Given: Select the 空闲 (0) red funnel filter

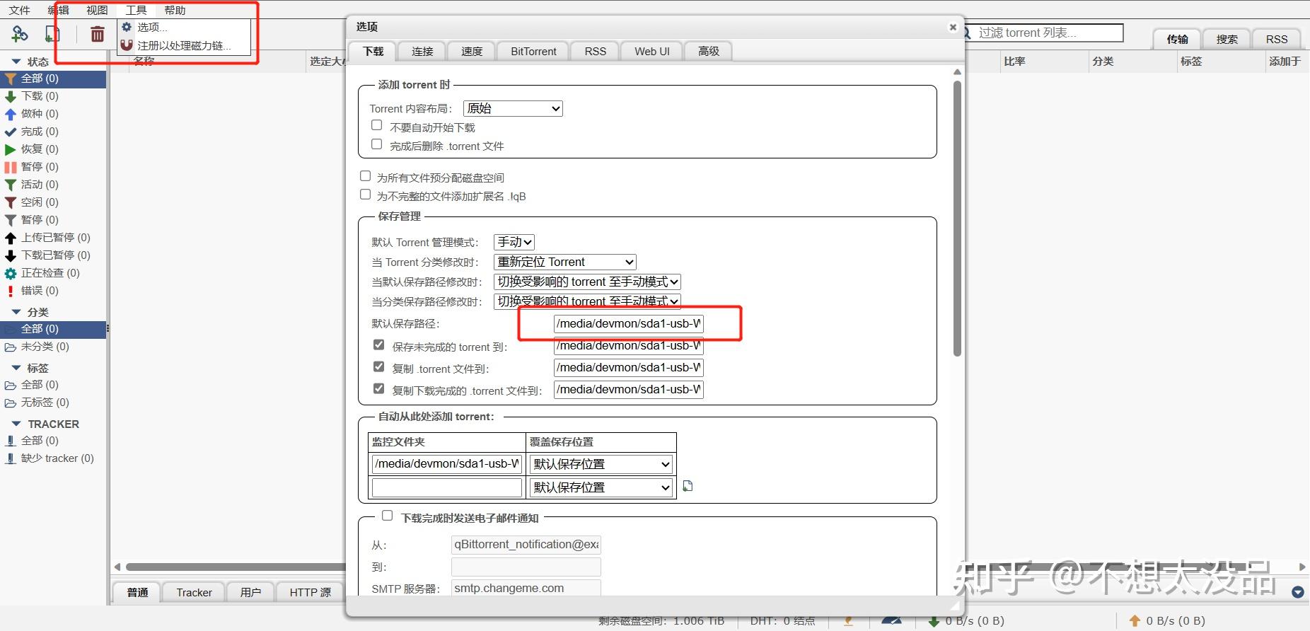Looking at the screenshot, I should [x=53, y=202].
